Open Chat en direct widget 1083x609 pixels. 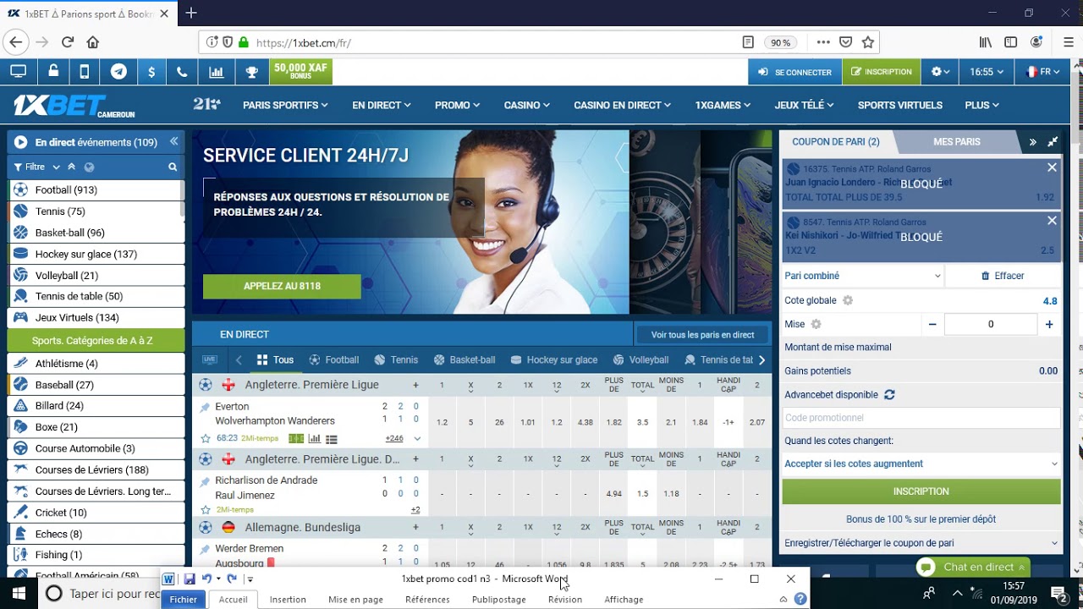pos(973,567)
